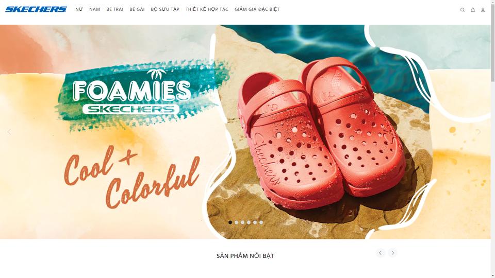Select the last carousel dot indicator

click(261, 222)
